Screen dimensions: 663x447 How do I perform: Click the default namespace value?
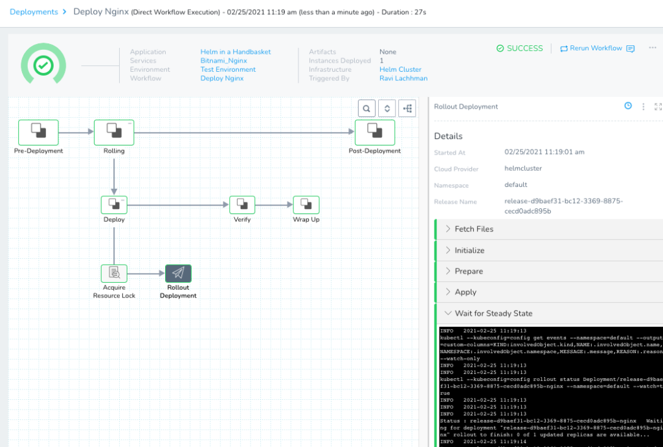tap(516, 184)
